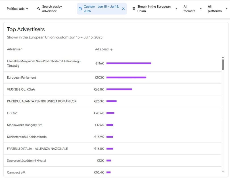This screenshot has height=178, width=230.
Task: Click the purple spend bar for FIDESZ
Action: click(110, 113)
